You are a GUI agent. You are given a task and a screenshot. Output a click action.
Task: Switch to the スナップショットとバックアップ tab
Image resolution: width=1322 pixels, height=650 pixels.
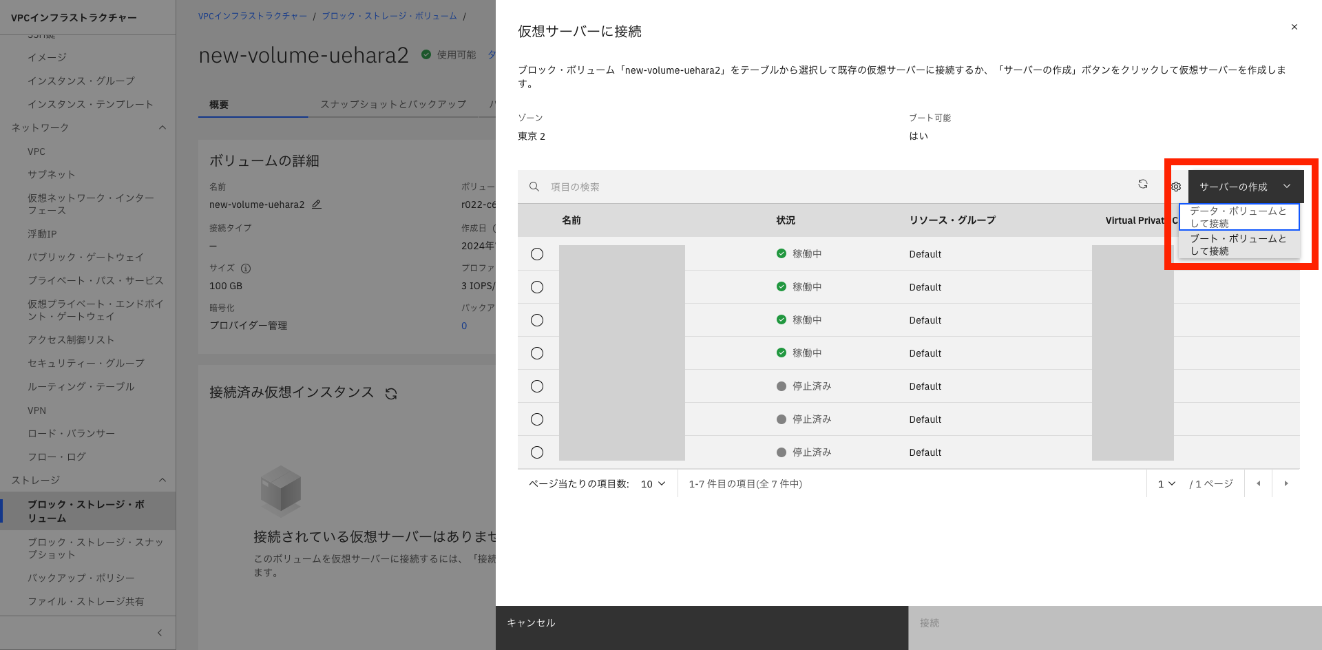(x=393, y=105)
